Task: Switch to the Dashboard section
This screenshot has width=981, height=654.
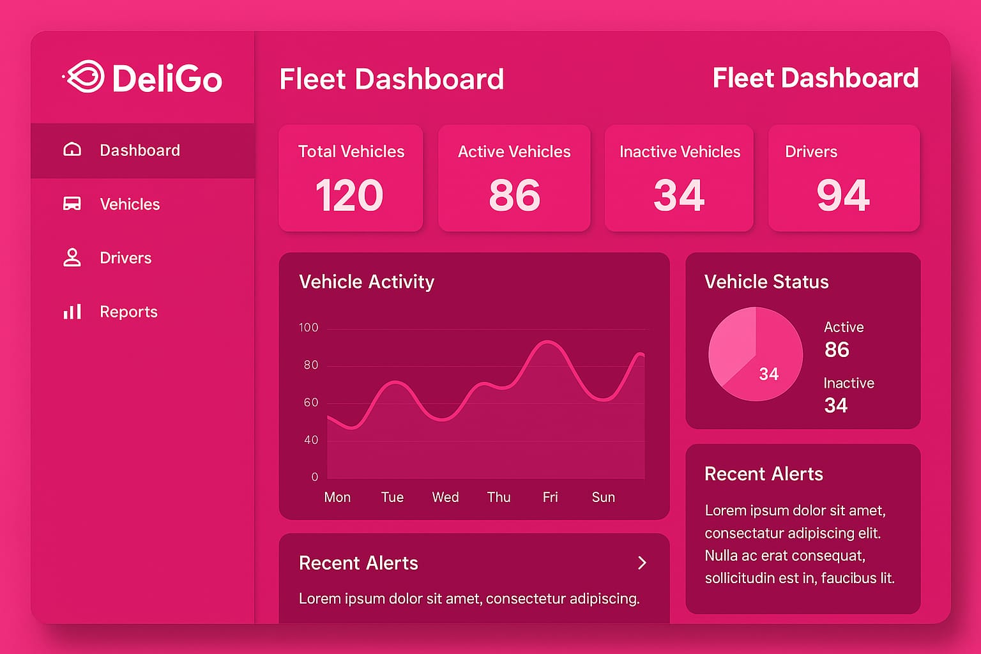Action: [139, 149]
